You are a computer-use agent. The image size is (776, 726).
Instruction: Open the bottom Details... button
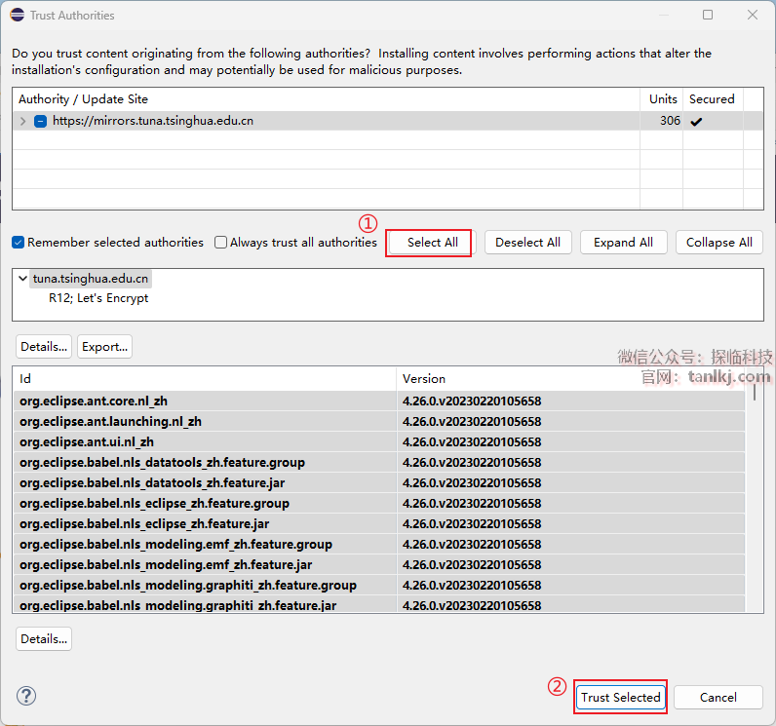coord(43,639)
